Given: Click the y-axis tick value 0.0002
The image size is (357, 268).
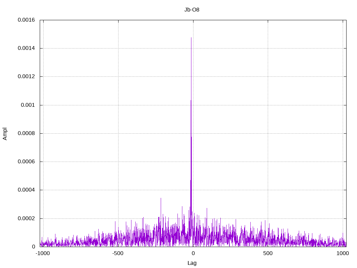Looking at the screenshot, I should tap(26, 218).
